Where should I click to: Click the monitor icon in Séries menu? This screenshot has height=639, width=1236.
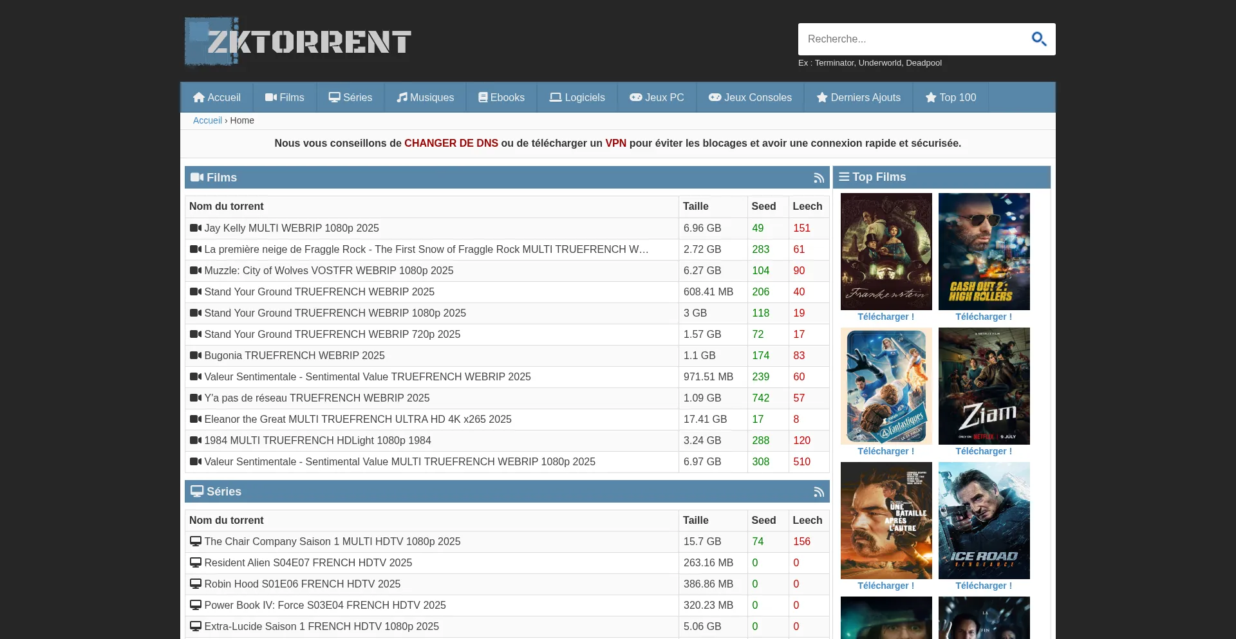point(335,98)
